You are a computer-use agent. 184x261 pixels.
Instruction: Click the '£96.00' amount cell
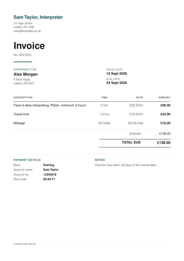tap(165, 105)
